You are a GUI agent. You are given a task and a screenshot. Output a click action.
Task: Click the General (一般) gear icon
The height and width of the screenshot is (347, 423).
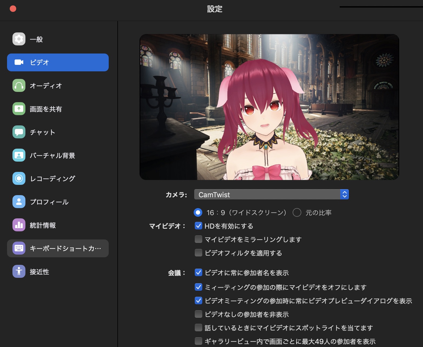[x=19, y=39]
